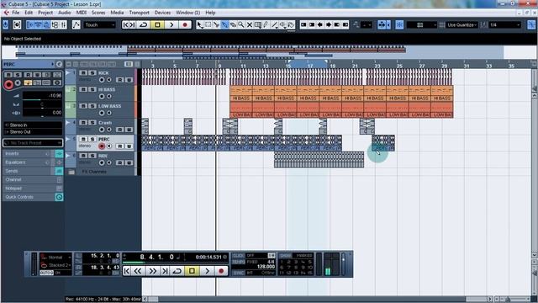Mute the LOW BASS track
Image resolution: width=538 pixels, height=303 pixels.
[83, 106]
